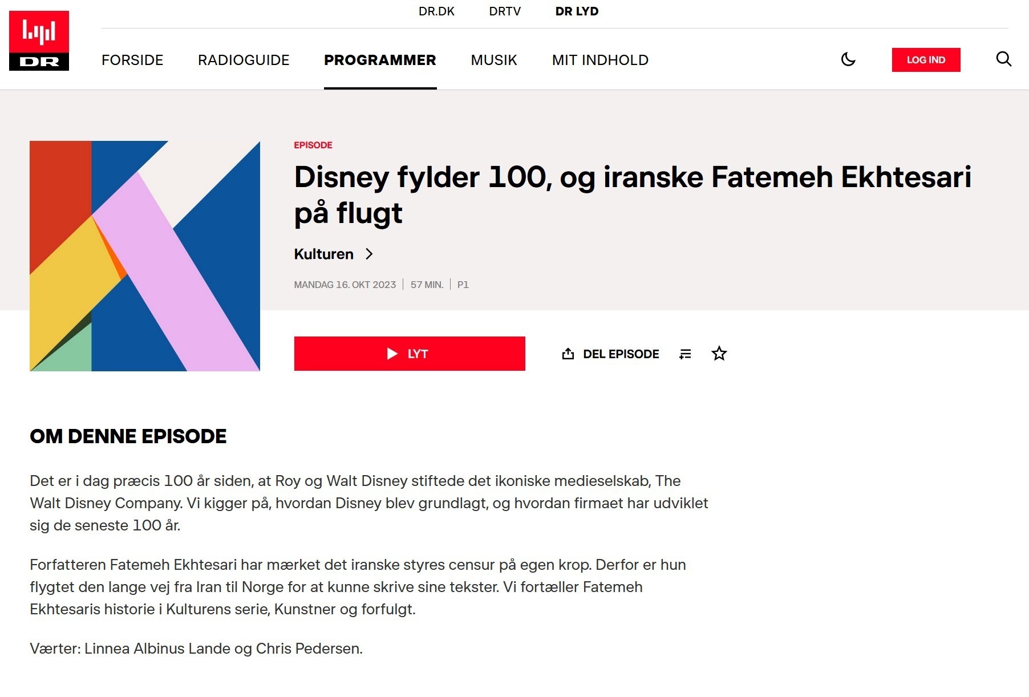Go to DR.DK site link
The width and height of the screenshot is (1029, 697).
pos(436,11)
